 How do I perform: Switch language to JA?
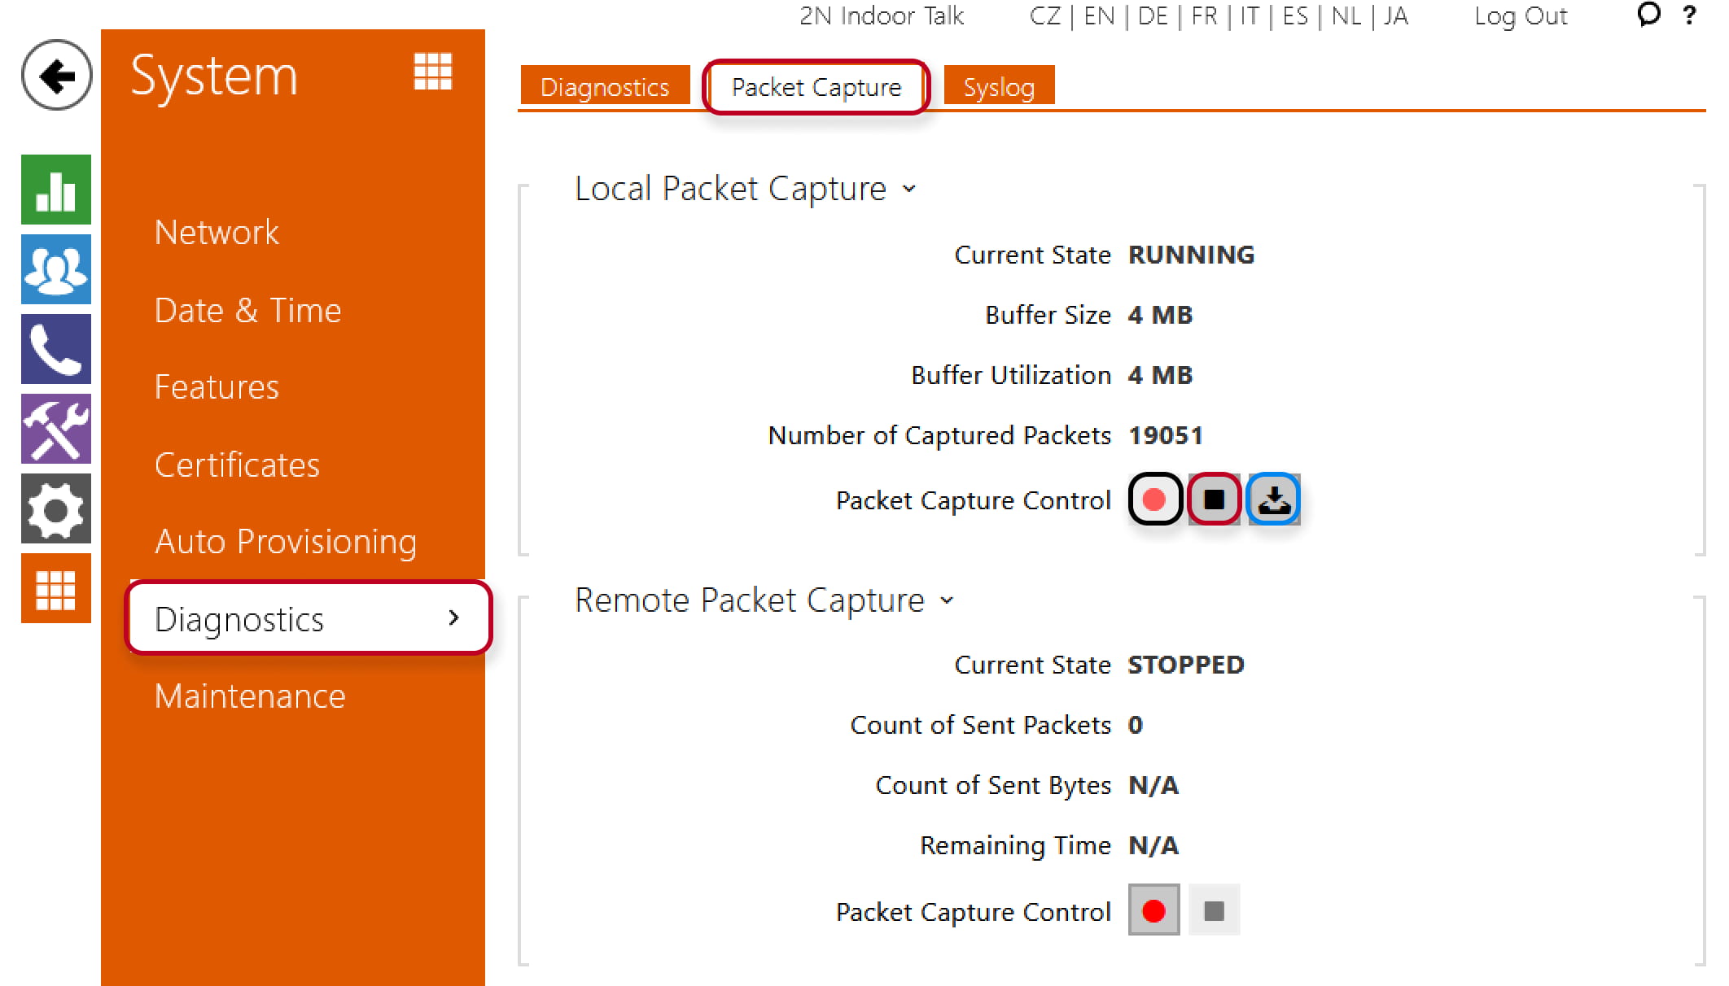pyautogui.click(x=1395, y=16)
